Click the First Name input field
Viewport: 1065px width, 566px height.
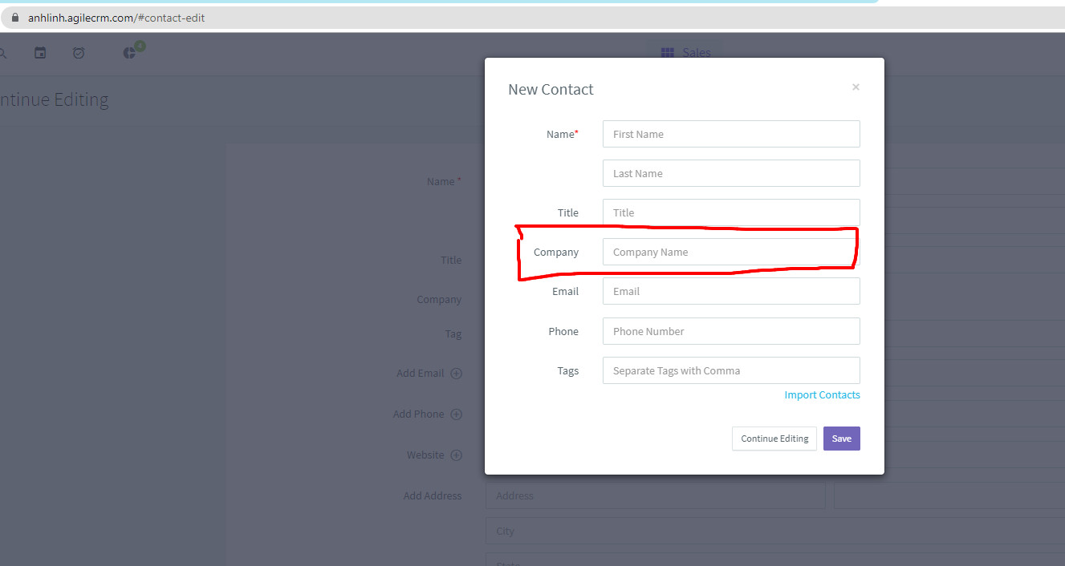[731, 134]
